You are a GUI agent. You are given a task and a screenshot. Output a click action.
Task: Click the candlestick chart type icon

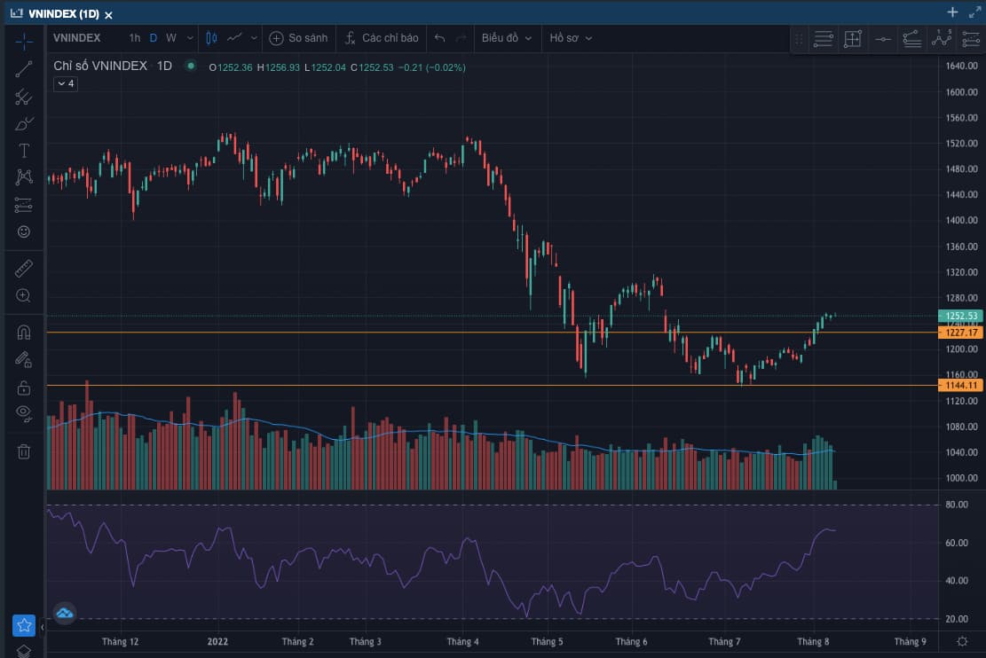coord(212,38)
